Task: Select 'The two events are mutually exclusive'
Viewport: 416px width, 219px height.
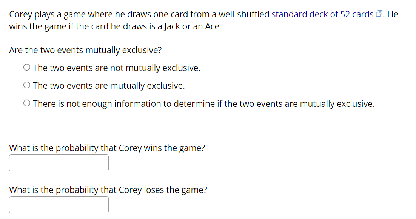Action: [x=108, y=85]
